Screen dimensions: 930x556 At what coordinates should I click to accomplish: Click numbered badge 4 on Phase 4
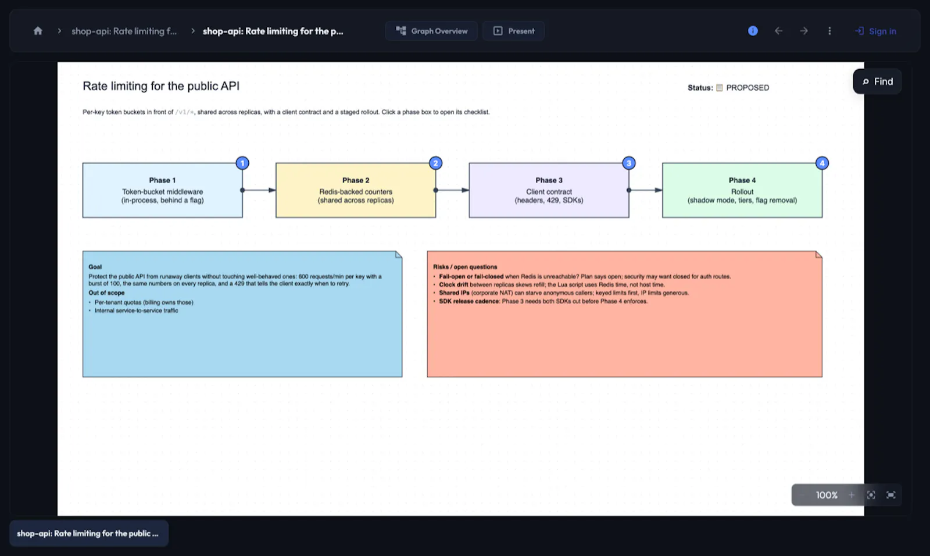822,163
